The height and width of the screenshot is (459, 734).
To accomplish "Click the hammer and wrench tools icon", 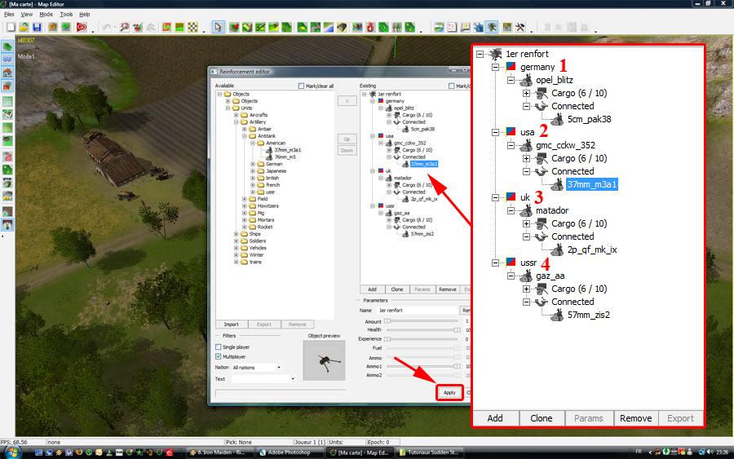I will [x=520, y=27].
